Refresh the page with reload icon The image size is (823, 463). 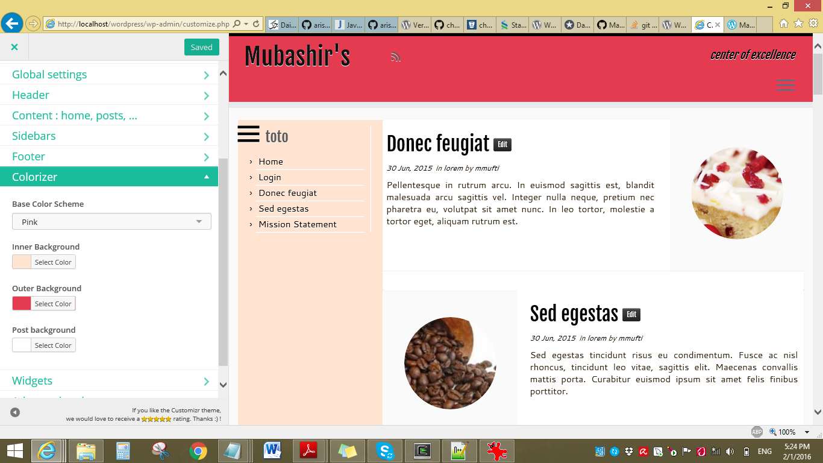256,24
